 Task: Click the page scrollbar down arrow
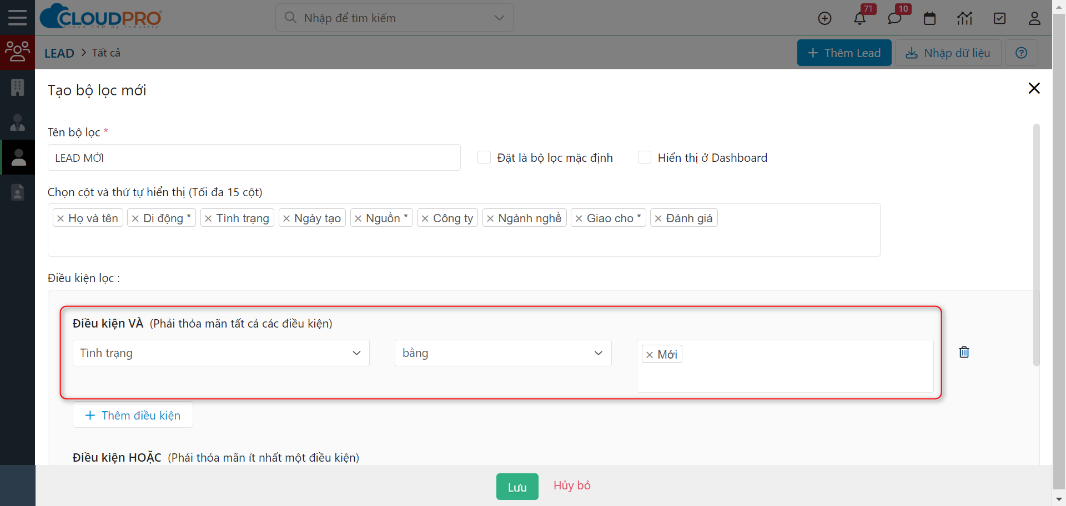(x=1059, y=499)
